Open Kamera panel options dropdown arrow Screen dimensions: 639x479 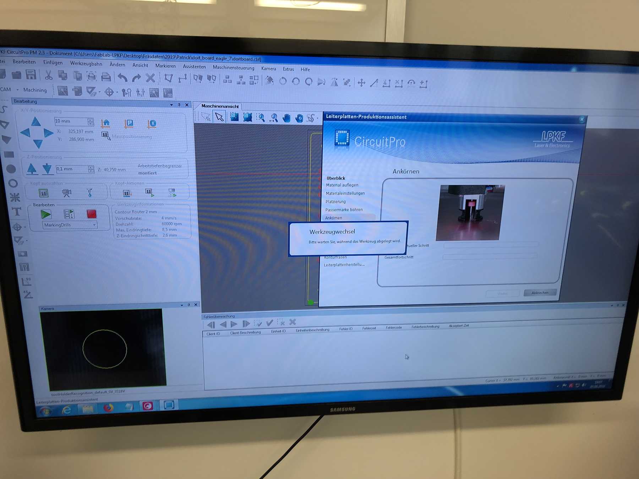tap(182, 305)
